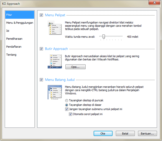The image size is (162, 141).
Task: Confirm settings with Oke button
Action: pyautogui.click(x=103, y=133)
